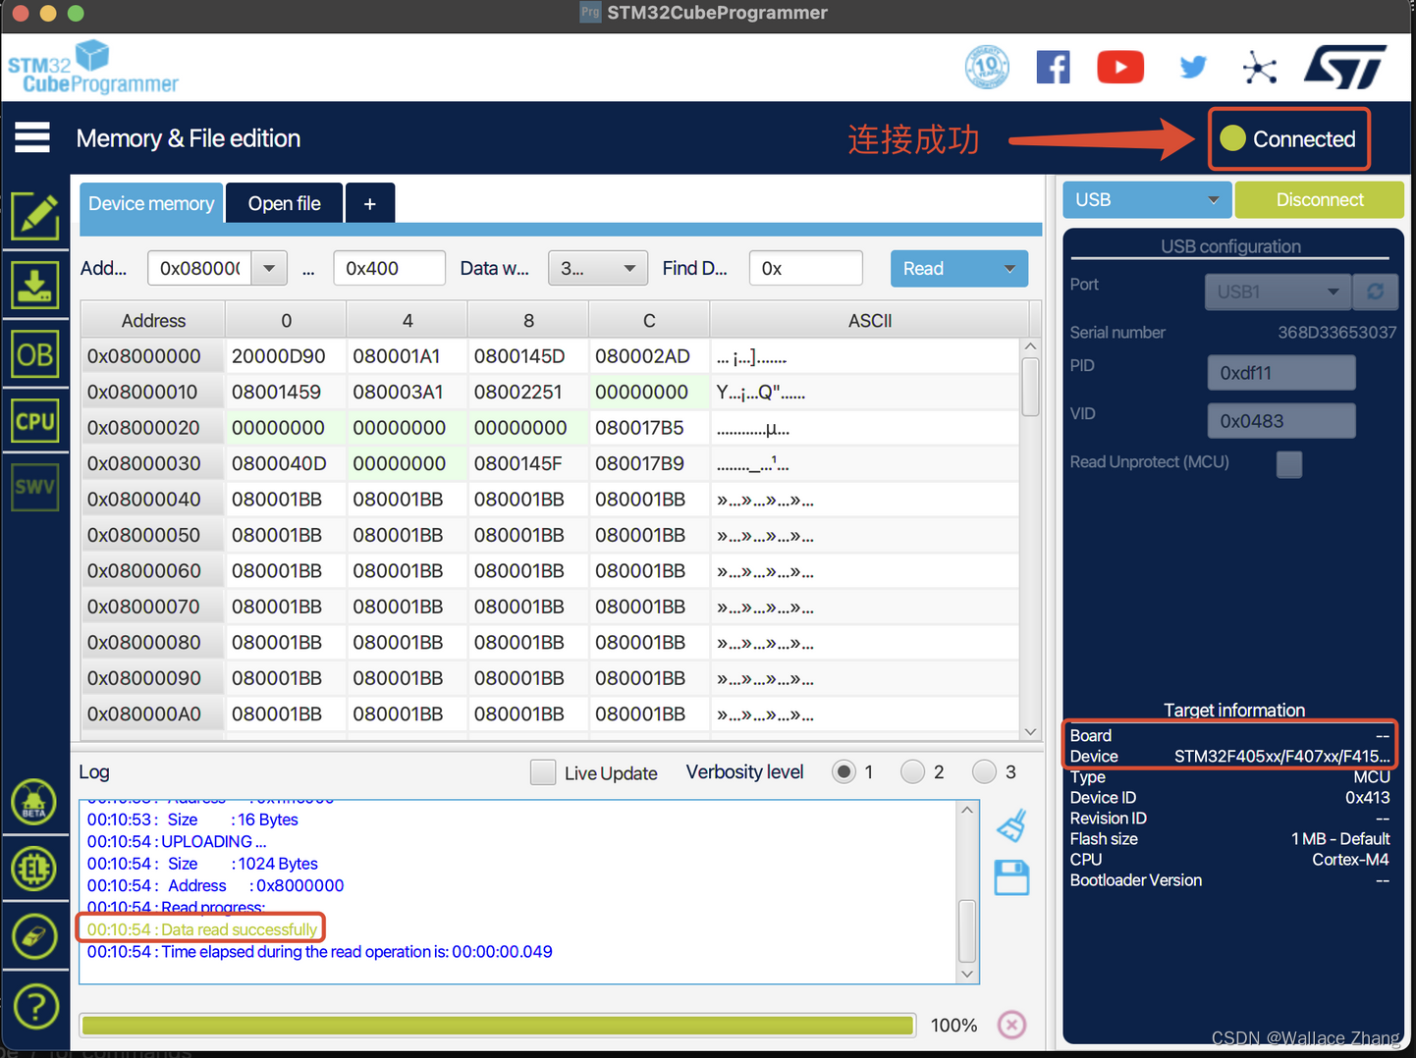Open the USB1 port dropdown
This screenshot has height=1058, width=1416.
1278,291
